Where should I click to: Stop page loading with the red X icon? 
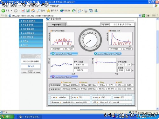pos(23,10)
